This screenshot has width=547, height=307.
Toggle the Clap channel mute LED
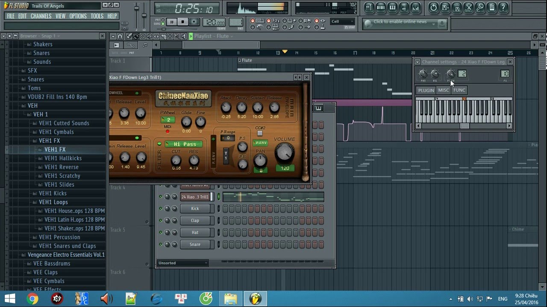coord(161,220)
